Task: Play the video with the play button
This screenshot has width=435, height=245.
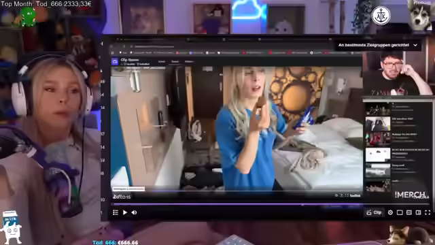Action: (x=125, y=212)
